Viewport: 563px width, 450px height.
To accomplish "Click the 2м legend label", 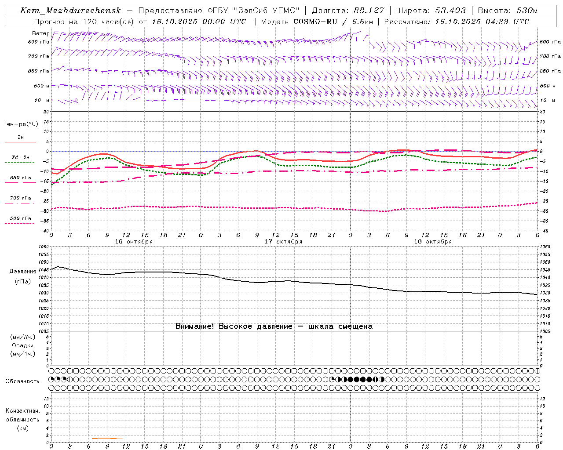I will point(21,137).
